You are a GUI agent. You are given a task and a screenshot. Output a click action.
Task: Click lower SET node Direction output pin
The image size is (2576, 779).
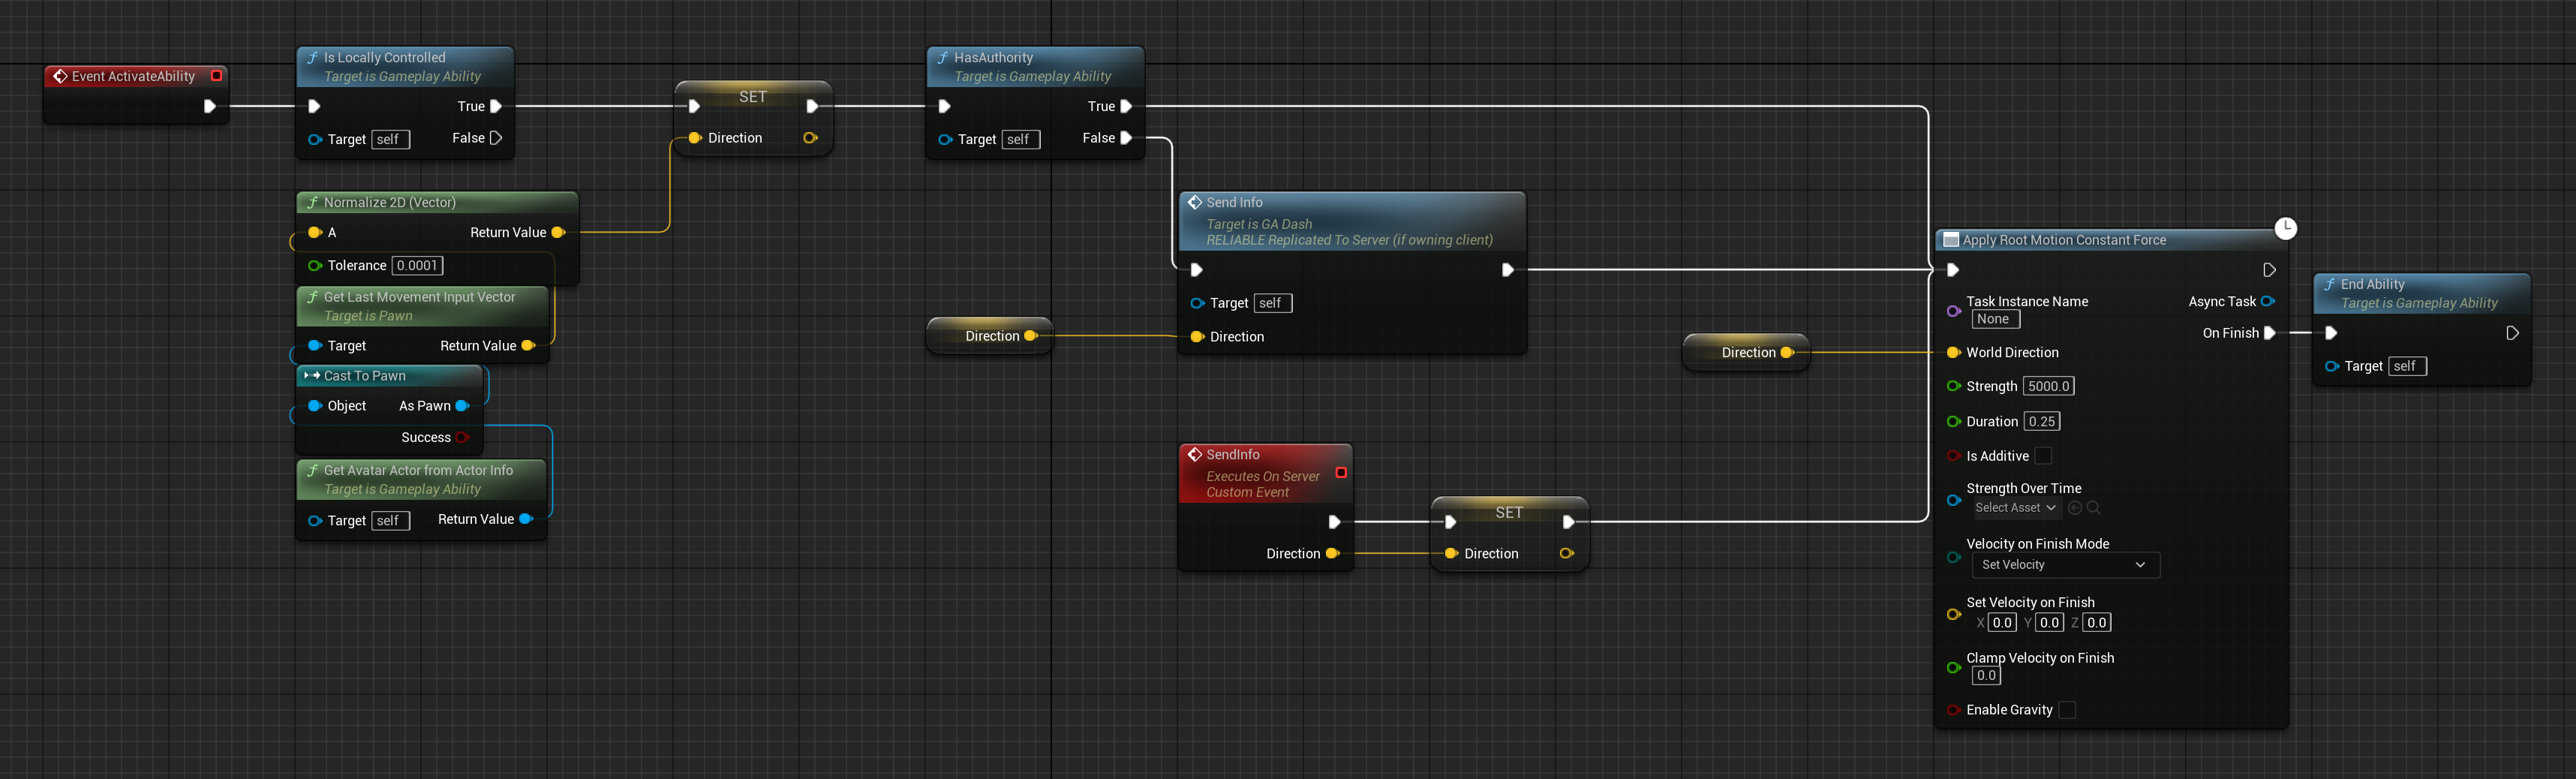pyautogui.click(x=1566, y=553)
